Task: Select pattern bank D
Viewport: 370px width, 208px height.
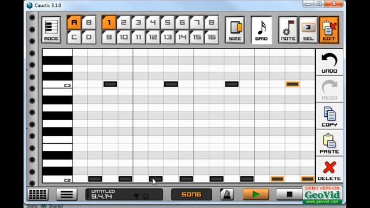Action: [88, 37]
